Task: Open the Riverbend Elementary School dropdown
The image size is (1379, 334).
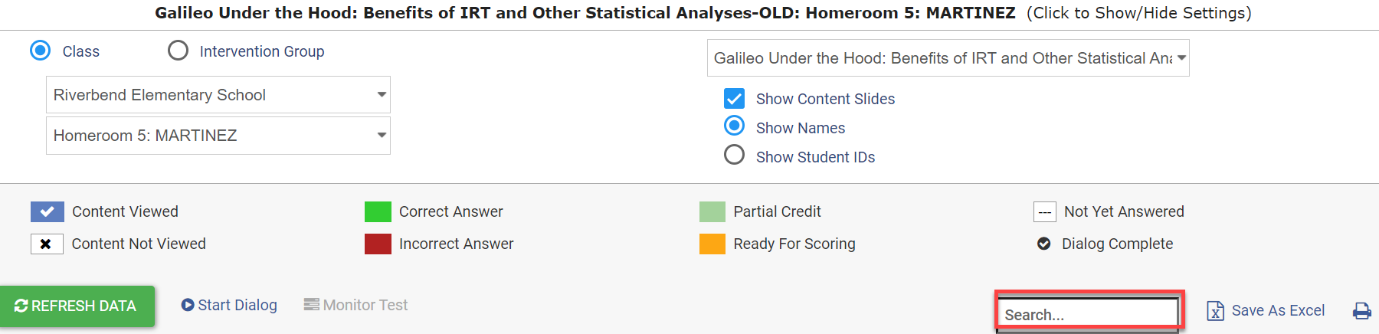Action: point(218,95)
